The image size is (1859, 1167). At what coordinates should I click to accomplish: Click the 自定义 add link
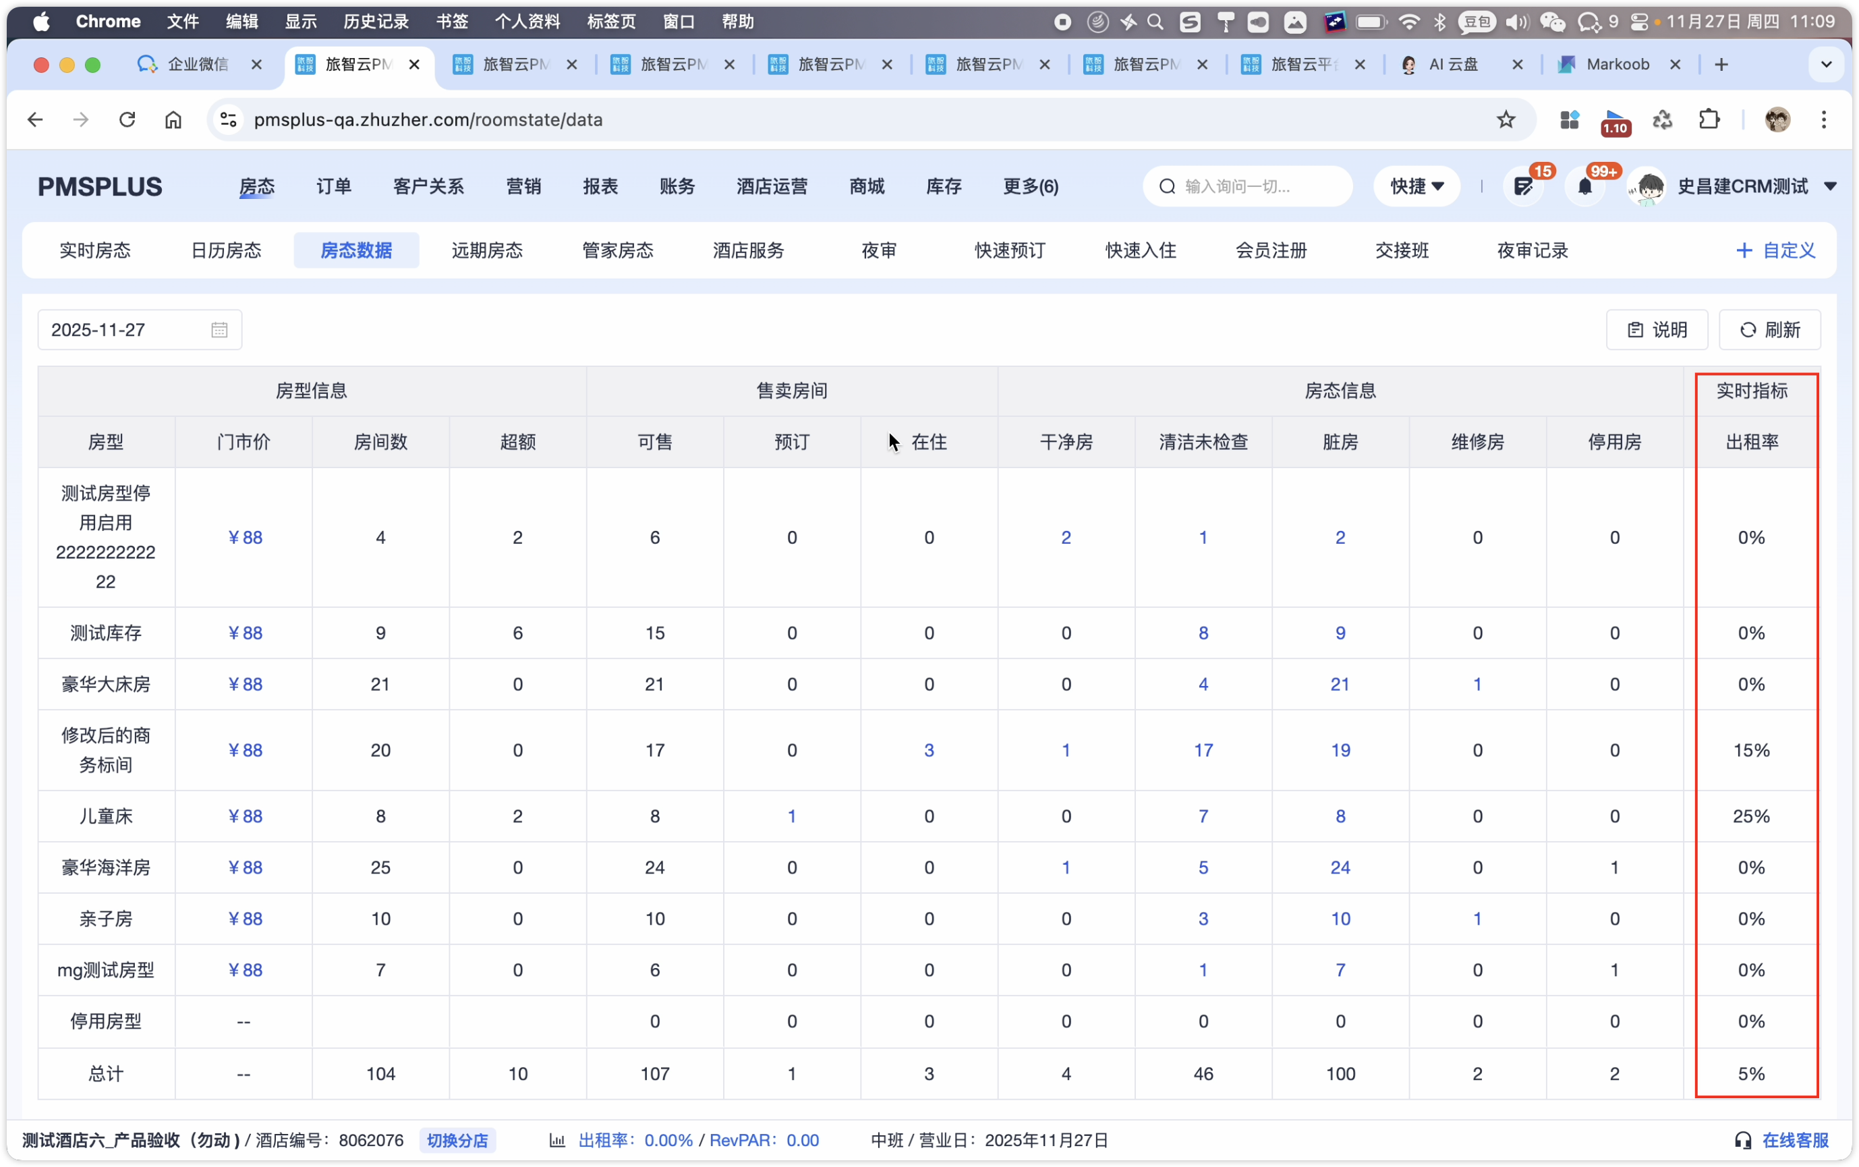tap(1775, 250)
